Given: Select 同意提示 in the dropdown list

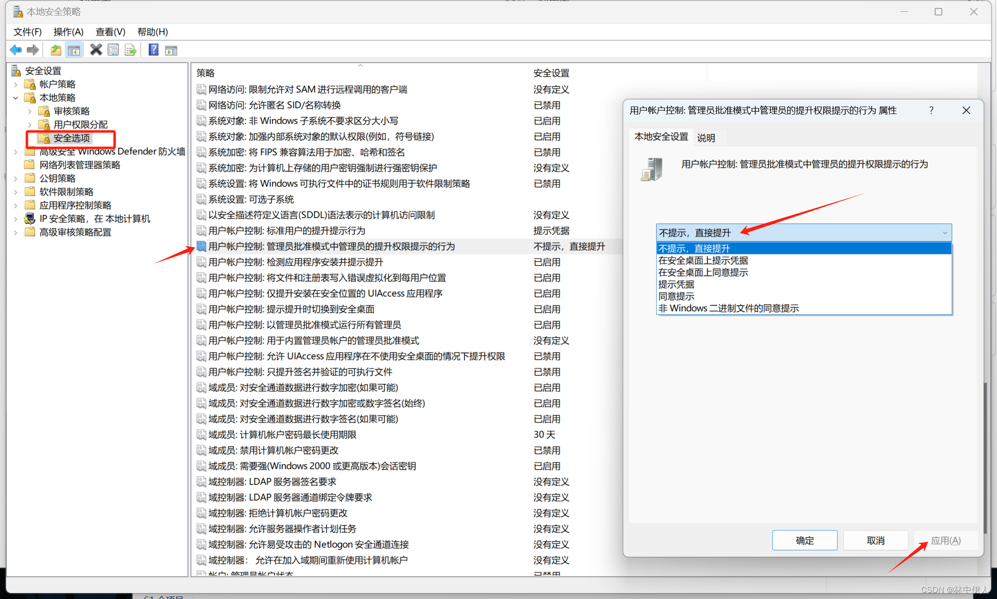Looking at the screenshot, I should 676,296.
